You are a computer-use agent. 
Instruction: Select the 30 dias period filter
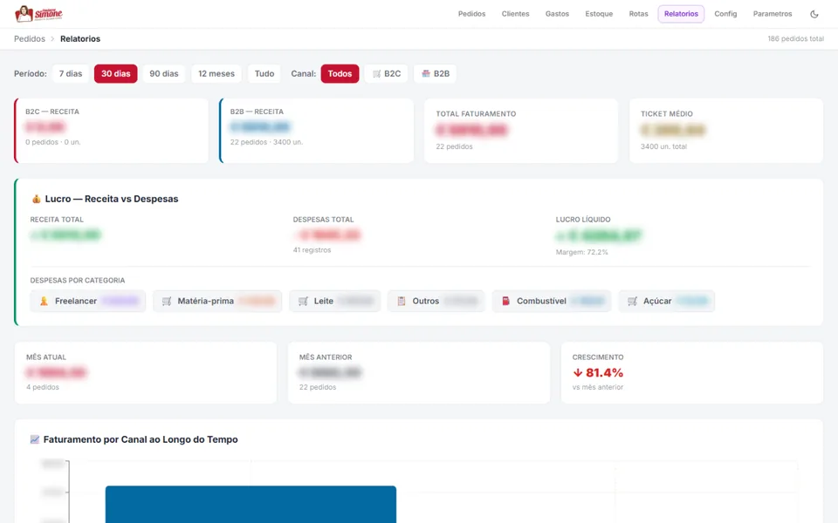(116, 73)
